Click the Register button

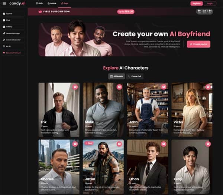click(197, 3)
